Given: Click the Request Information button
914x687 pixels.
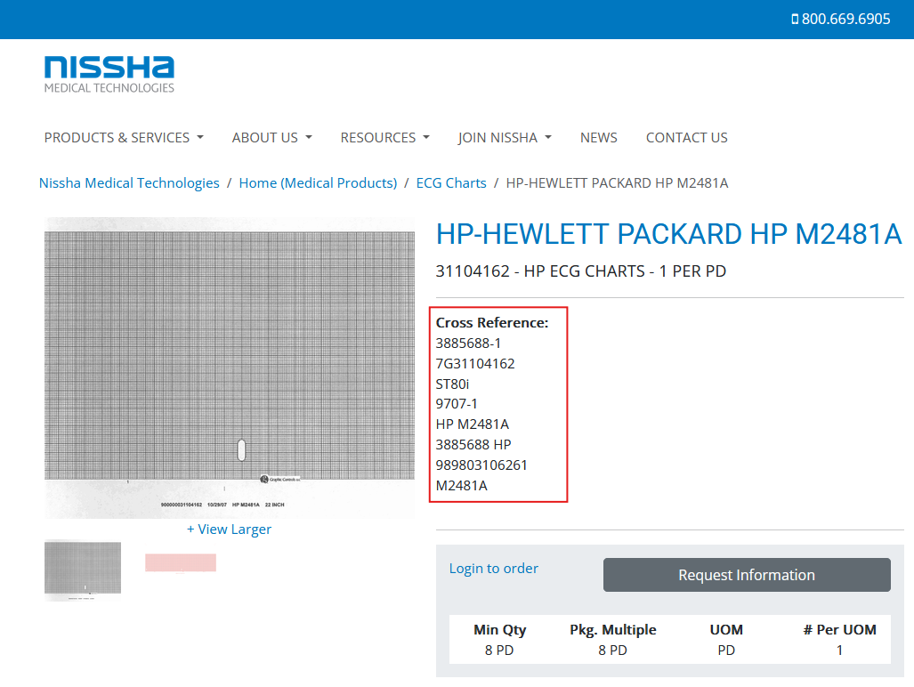Looking at the screenshot, I should click(747, 575).
